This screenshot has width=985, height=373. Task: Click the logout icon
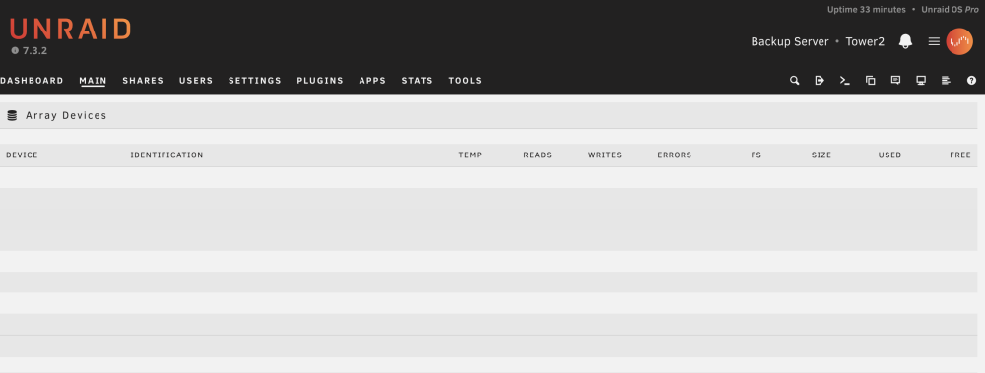click(820, 81)
